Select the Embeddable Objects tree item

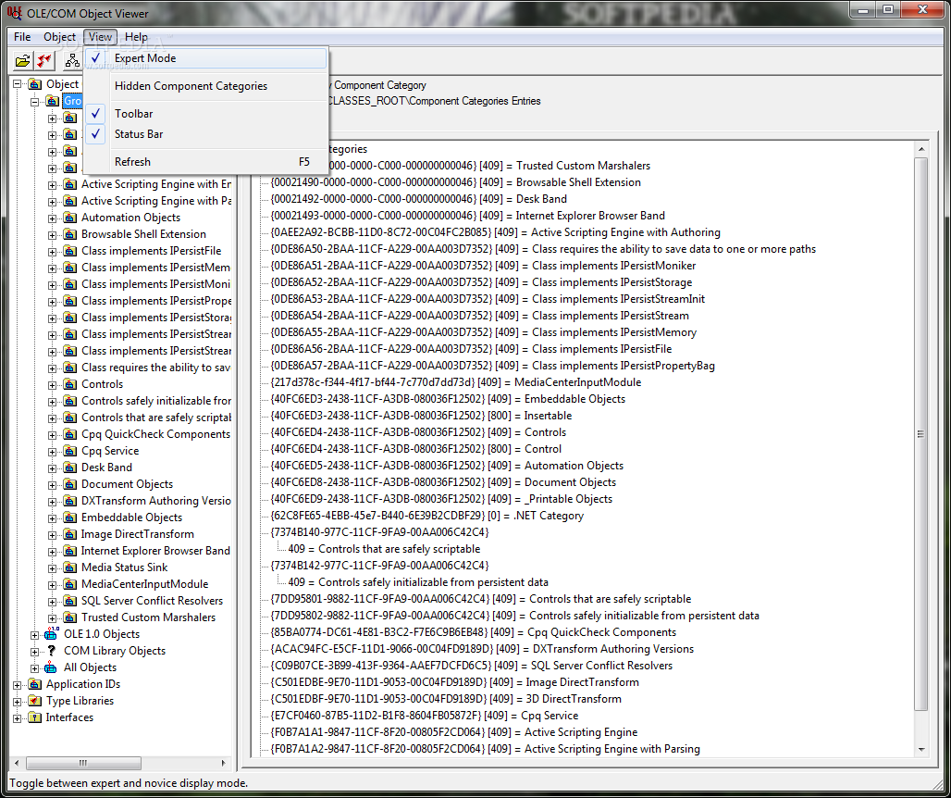click(131, 517)
